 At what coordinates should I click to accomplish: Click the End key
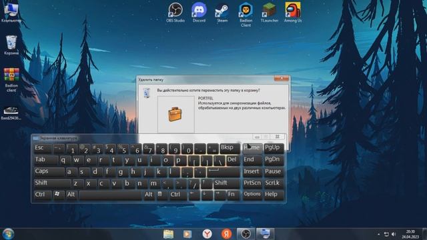click(x=252, y=160)
